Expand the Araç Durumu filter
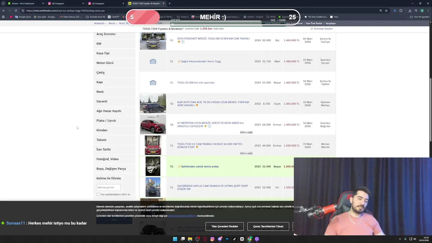The width and height of the screenshot is (432, 243). pyautogui.click(x=114, y=34)
